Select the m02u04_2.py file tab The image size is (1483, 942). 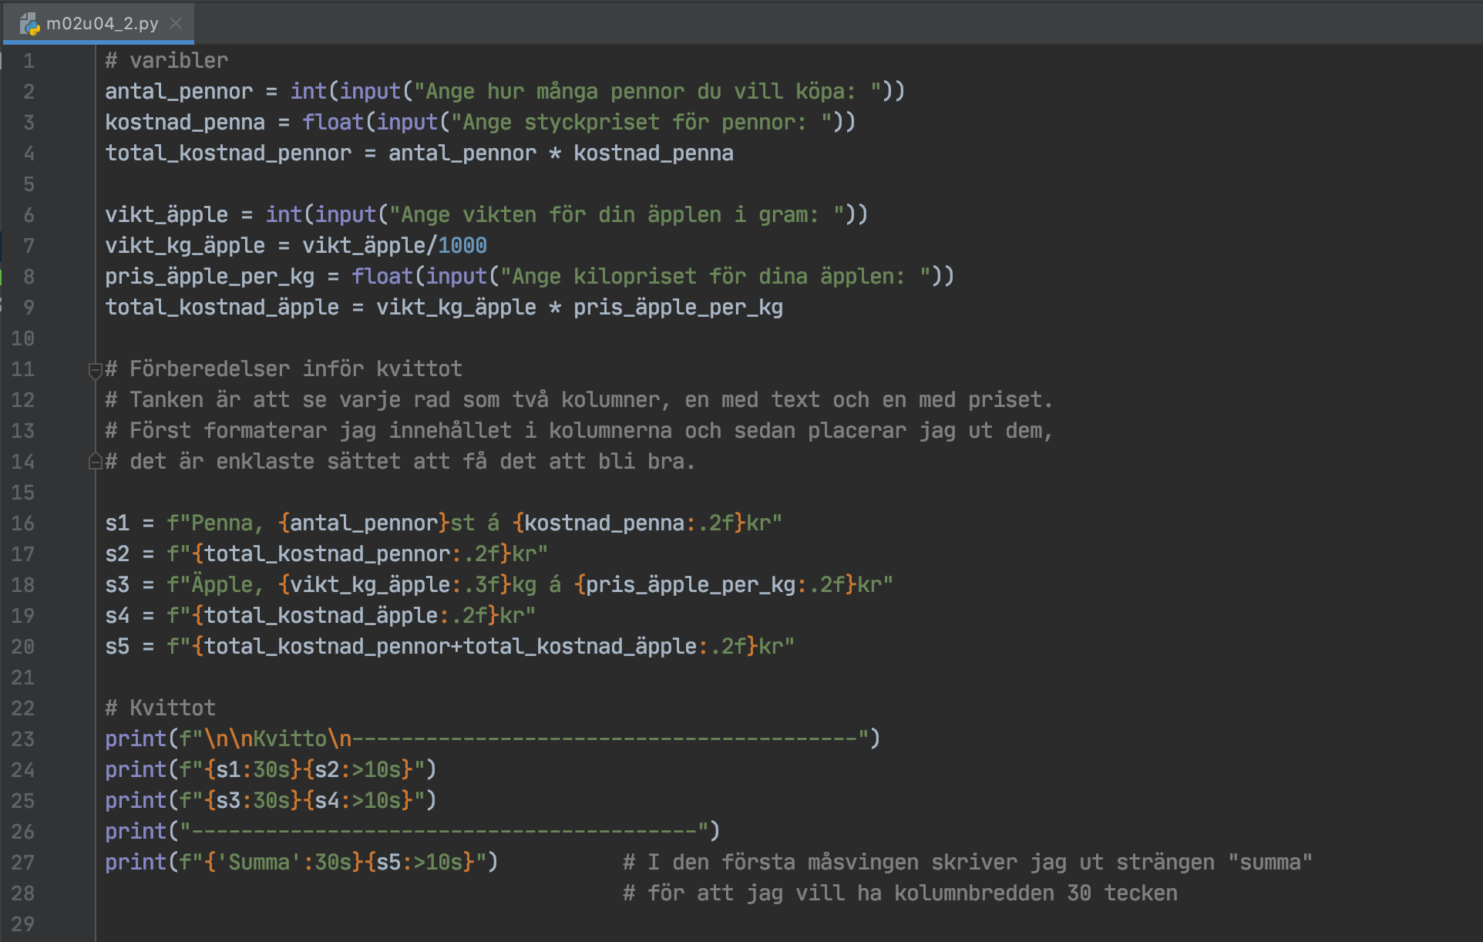[102, 23]
